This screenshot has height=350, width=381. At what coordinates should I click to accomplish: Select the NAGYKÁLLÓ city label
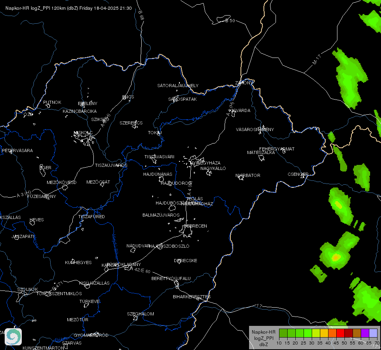[x=213, y=168]
